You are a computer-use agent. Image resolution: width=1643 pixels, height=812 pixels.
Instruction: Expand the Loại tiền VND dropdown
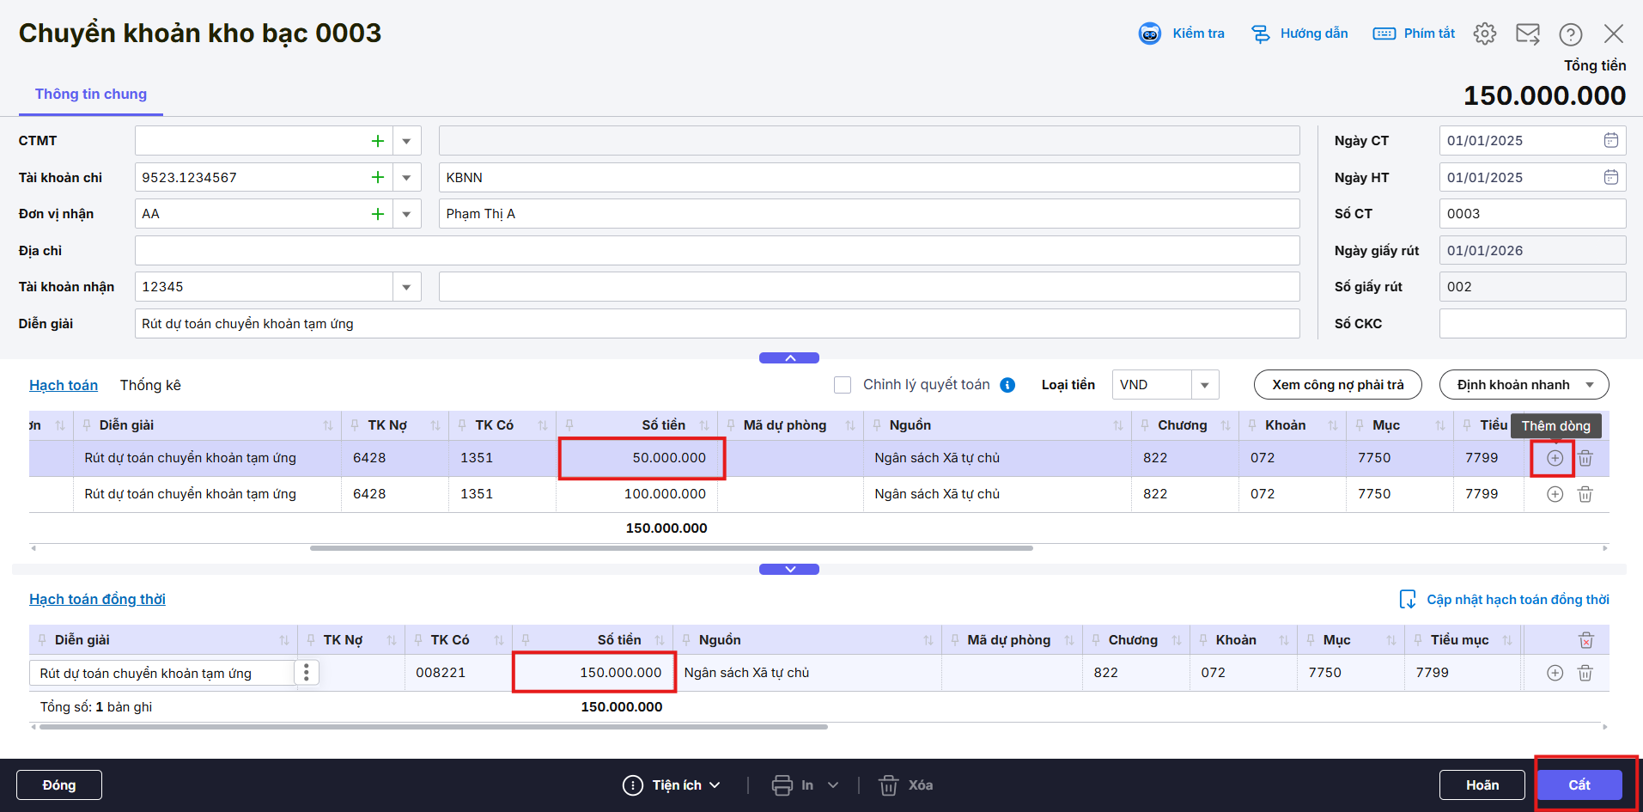1204,385
